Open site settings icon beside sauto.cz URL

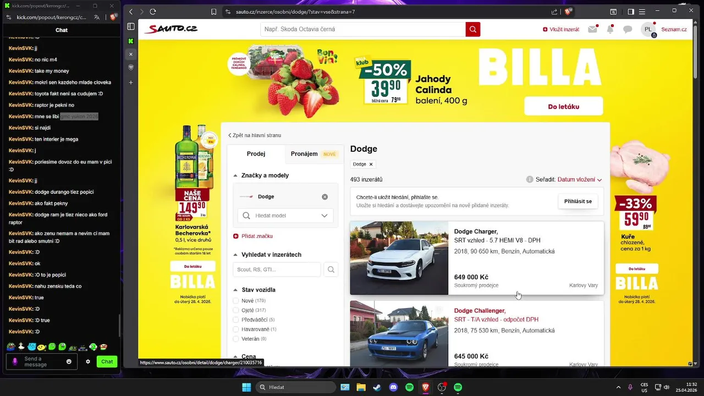pyautogui.click(x=228, y=12)
